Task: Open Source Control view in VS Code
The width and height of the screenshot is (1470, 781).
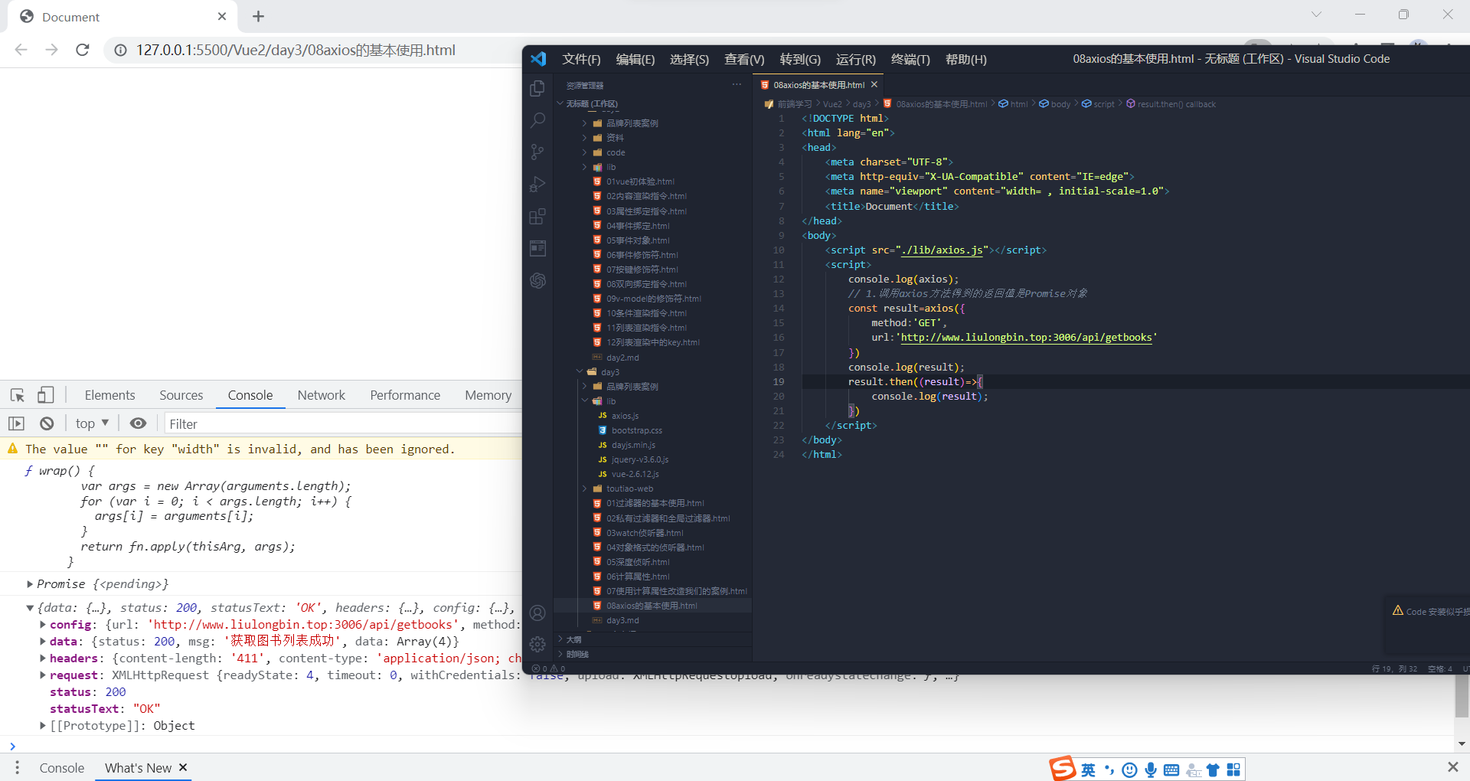Action: 537,152
